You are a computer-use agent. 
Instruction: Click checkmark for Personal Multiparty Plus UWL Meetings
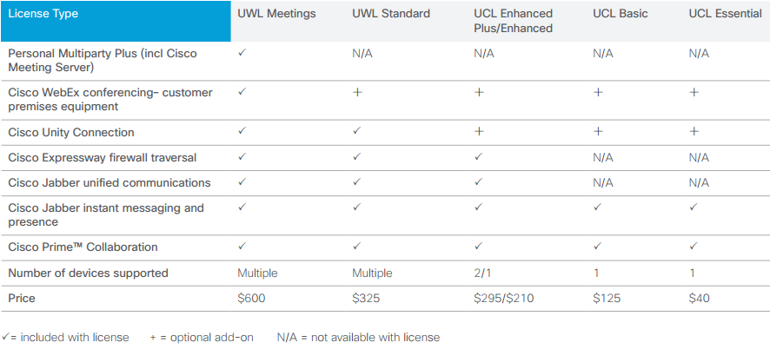point(242,52)
